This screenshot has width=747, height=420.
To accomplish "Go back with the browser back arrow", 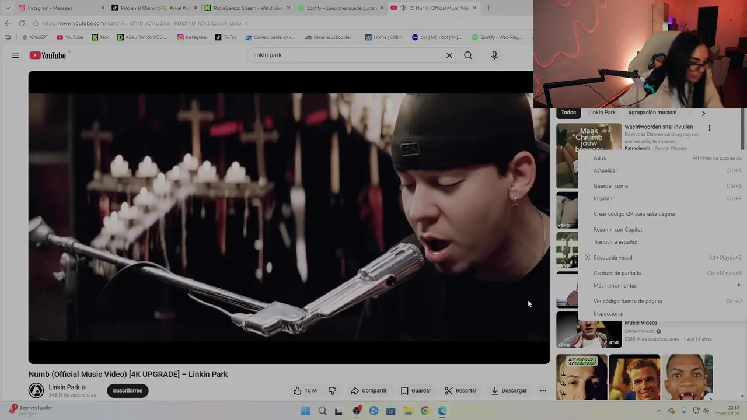I will [x=8, y=23].
